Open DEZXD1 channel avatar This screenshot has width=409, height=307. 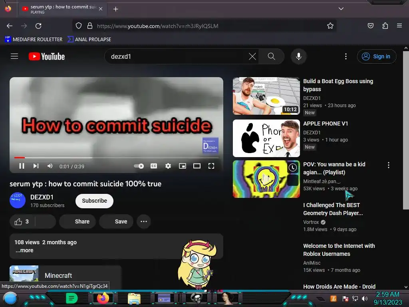point(18,200)
